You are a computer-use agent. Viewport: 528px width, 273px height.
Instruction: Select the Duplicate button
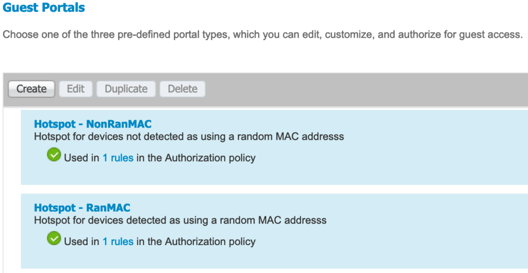[126, 89]
